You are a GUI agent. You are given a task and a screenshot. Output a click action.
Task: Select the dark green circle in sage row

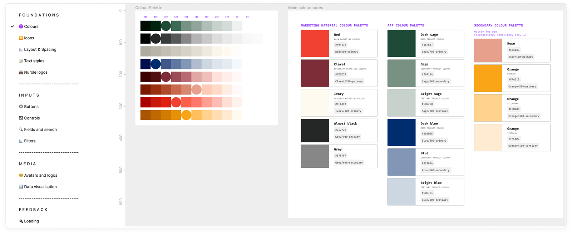(x=166, y=26)
